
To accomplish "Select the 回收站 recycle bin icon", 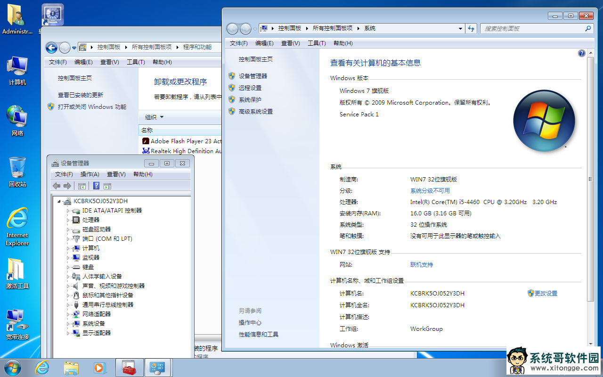I will click(17, 172).
